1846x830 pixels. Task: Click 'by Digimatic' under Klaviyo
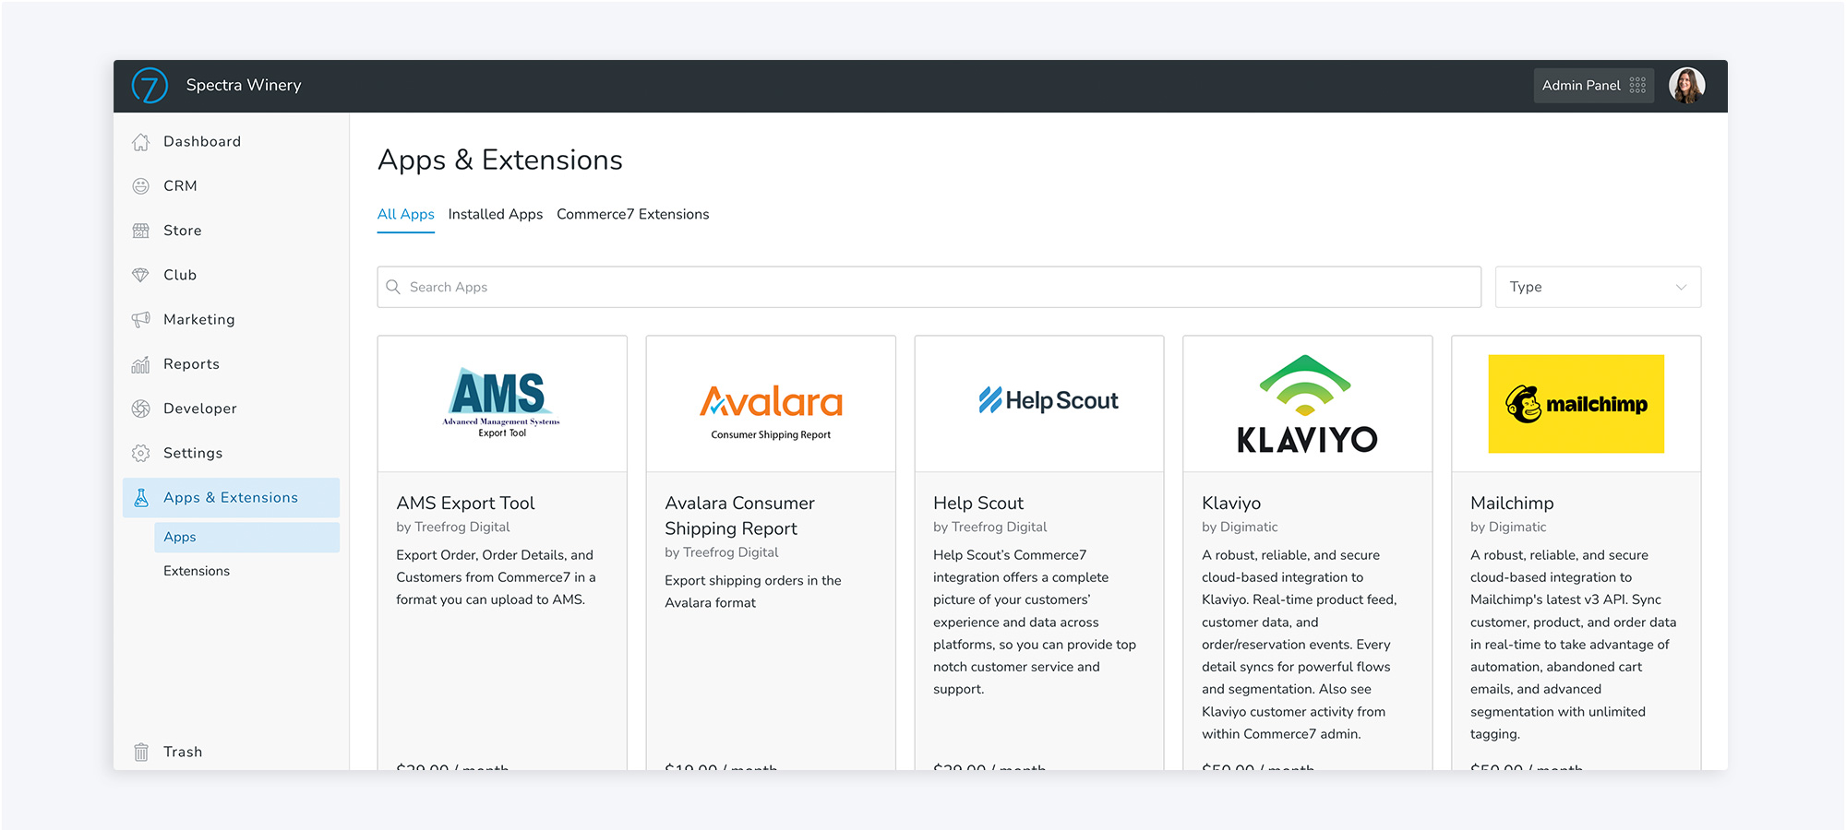[x=1240, y=527]
